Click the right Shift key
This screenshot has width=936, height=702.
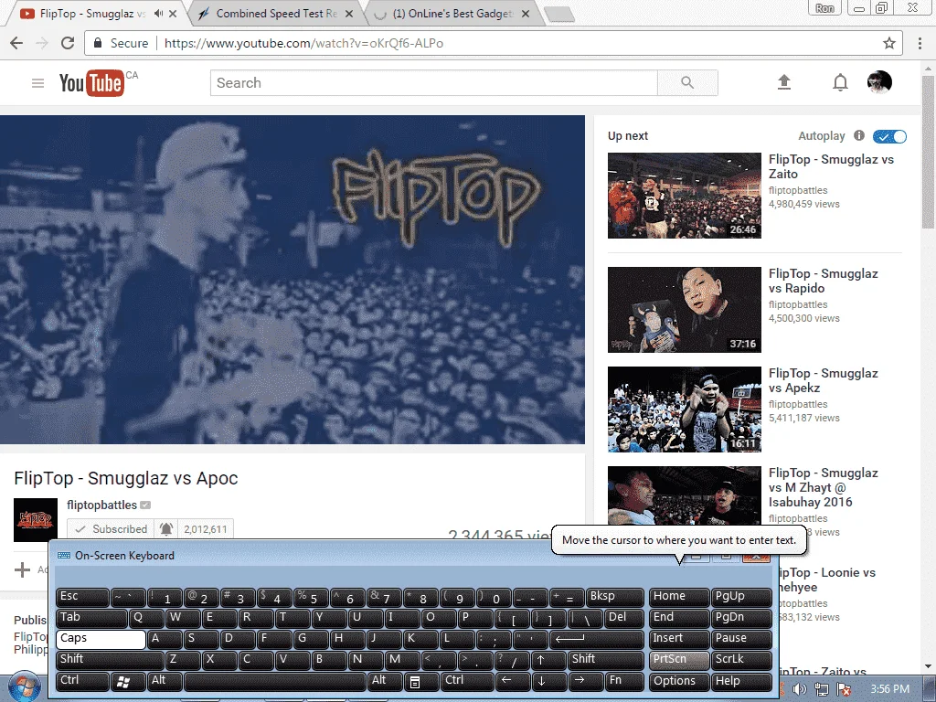click(x=606, y=660)
